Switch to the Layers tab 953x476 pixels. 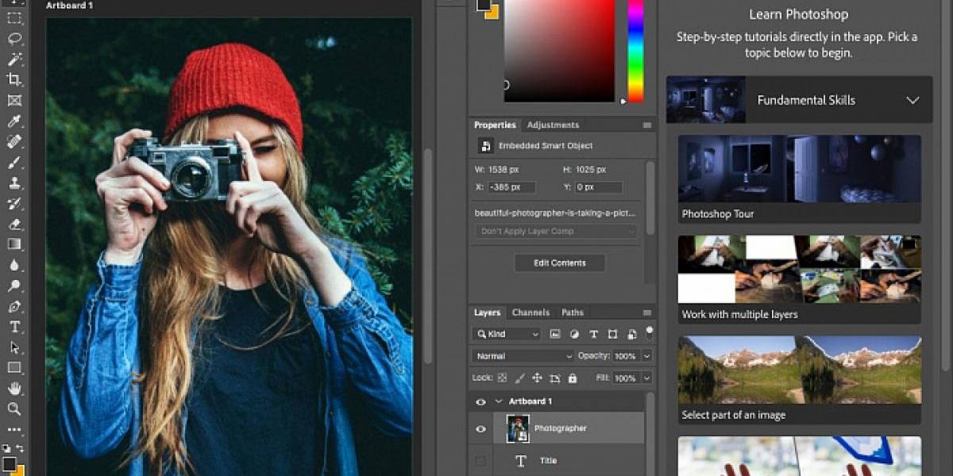pyautogui.click(x=487, y=313)
